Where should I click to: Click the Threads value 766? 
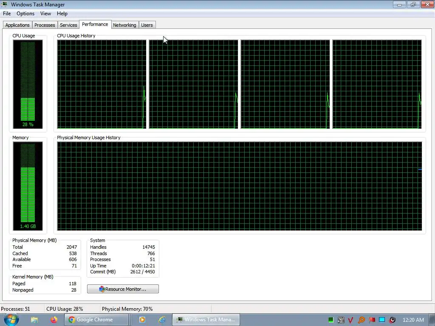(x=151, y=253)
